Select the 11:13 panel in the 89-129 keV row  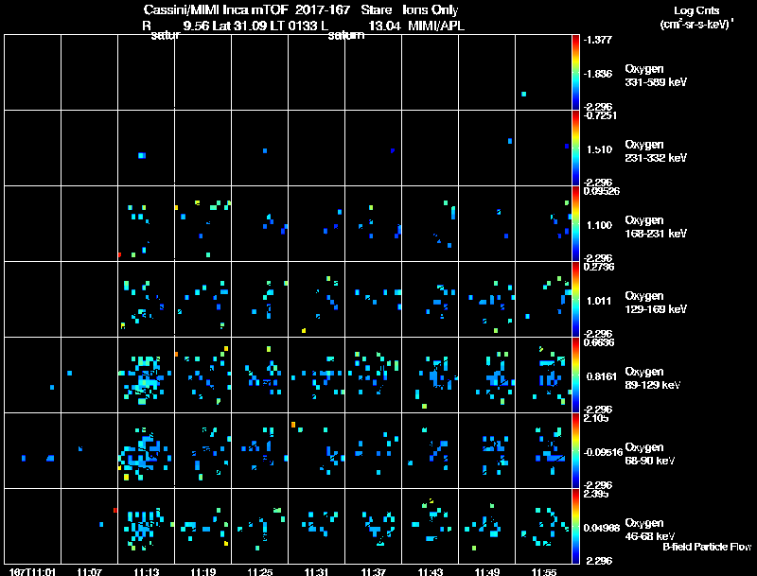pyautogui.click(x=147, y=375)
